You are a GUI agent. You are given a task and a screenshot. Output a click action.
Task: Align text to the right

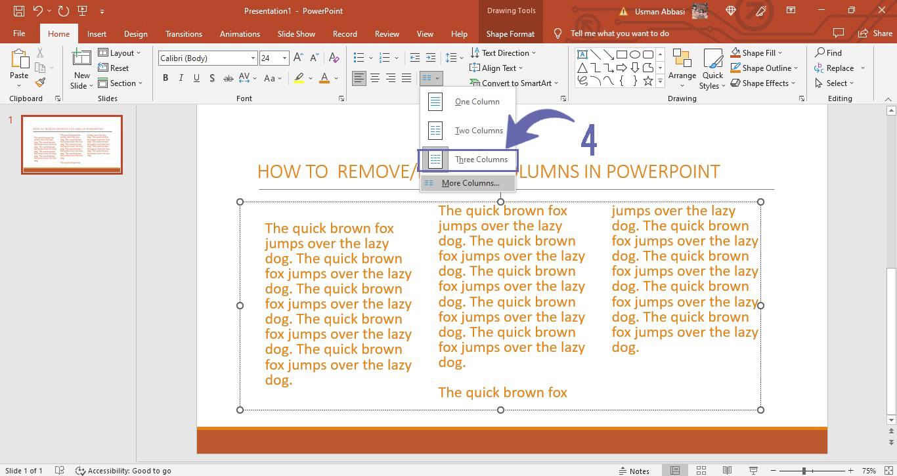click(x=391, y=78)
